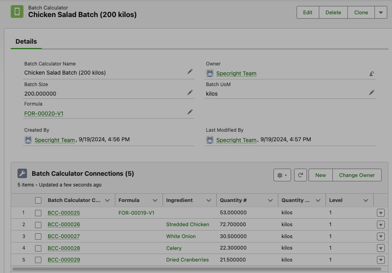The image size is (392, 273).
Task: Clone this Batch Calculator record
Action: pos(361,12)
